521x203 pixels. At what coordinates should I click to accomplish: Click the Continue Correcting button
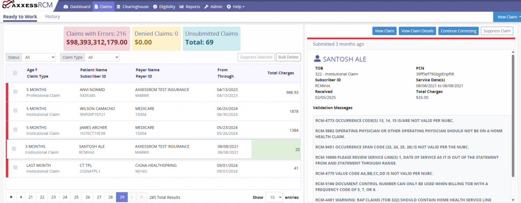point(458,31)
